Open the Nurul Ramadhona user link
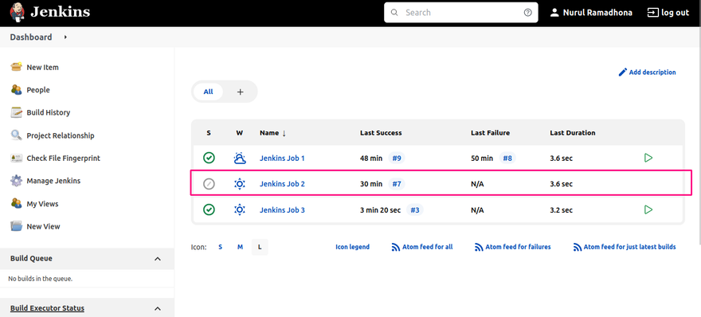 pyautogui.click(x=597, y=13)
